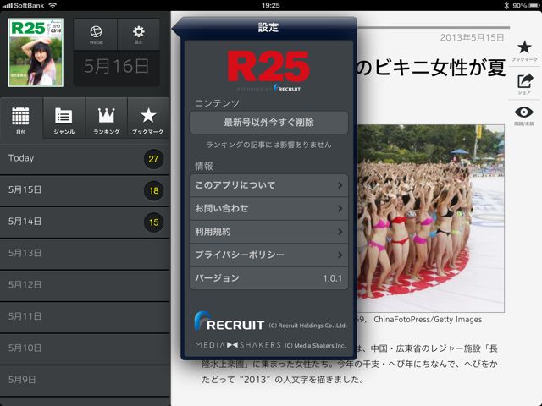
Task: Open the Web version globe icon
Action: pos(96,34)
